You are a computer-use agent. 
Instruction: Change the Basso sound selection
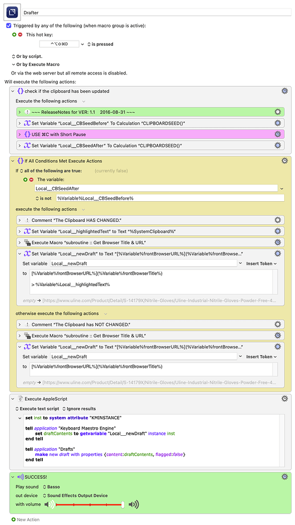click(51, 487)
